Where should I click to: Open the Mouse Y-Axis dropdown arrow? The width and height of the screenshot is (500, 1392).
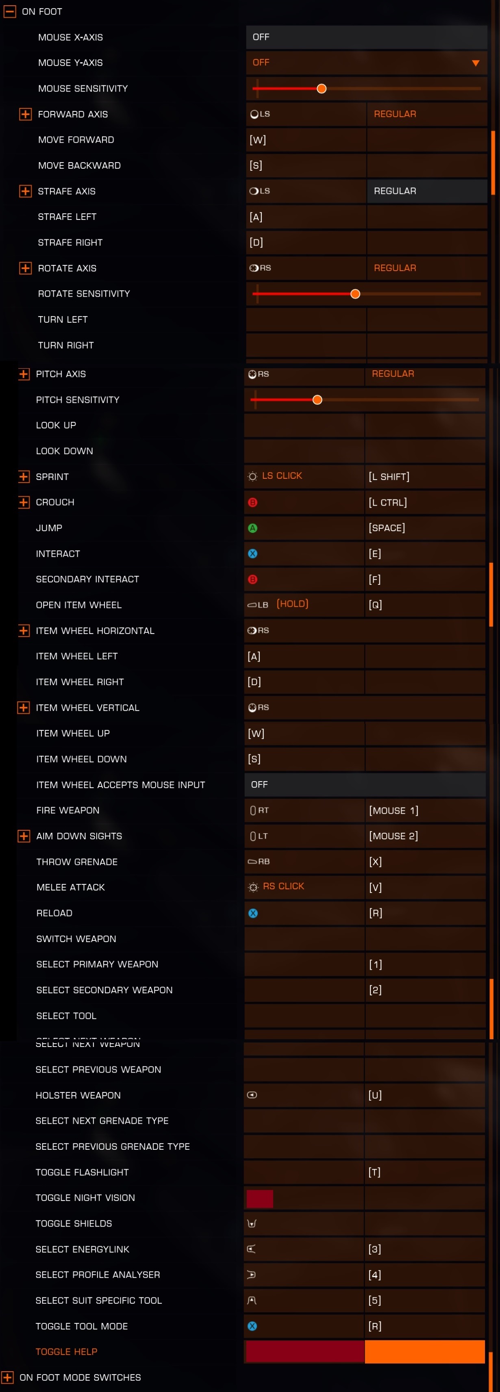[x=476, y=63]
